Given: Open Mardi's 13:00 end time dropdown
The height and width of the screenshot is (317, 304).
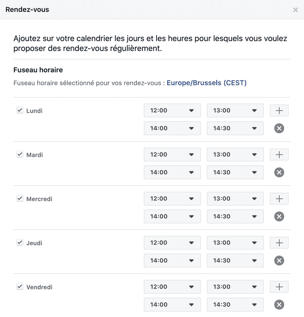Looking at the screenshot, I should [x=235, y=155].
